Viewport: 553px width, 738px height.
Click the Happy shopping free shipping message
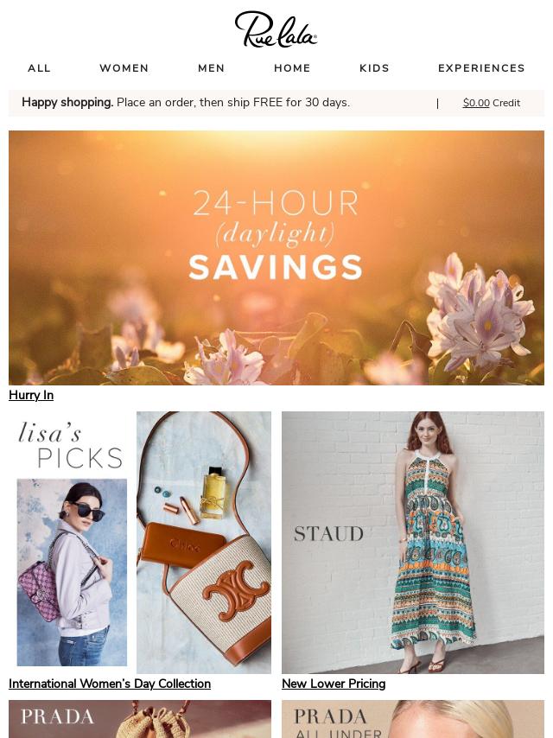(x=186, y=103)
